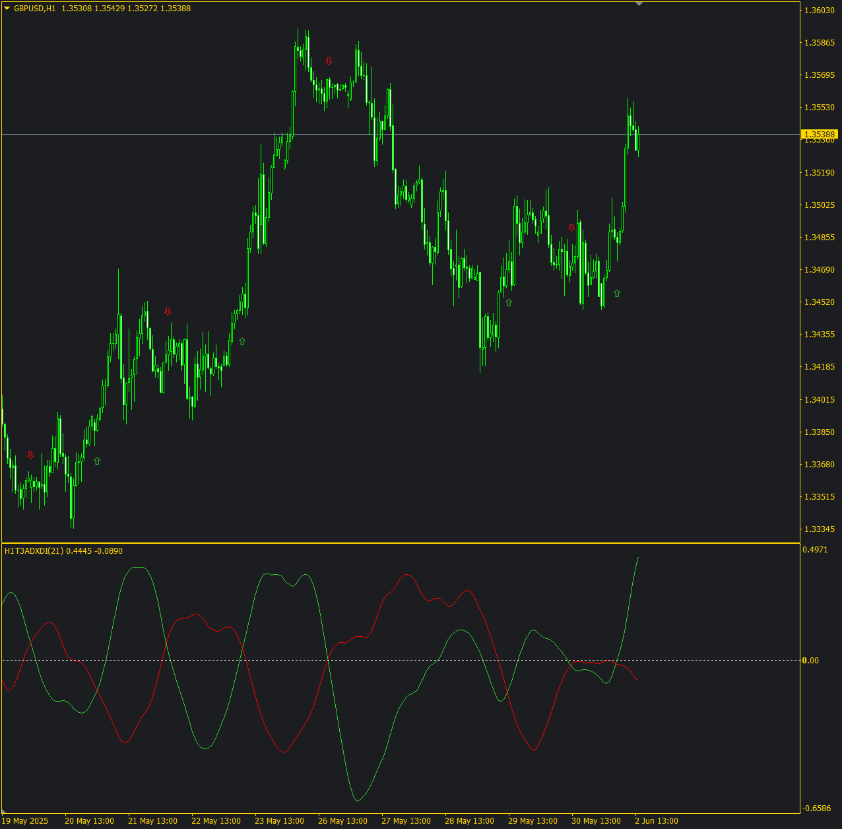This screenshot has height=829, width=842.
Task: Click the H1T3ADXDI(21) indicator label
Action: (34, 550)
